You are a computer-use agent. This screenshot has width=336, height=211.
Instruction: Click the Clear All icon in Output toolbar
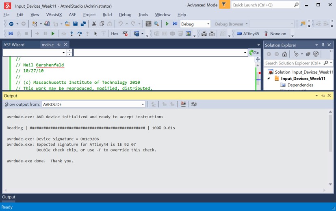tap(183, 104)
